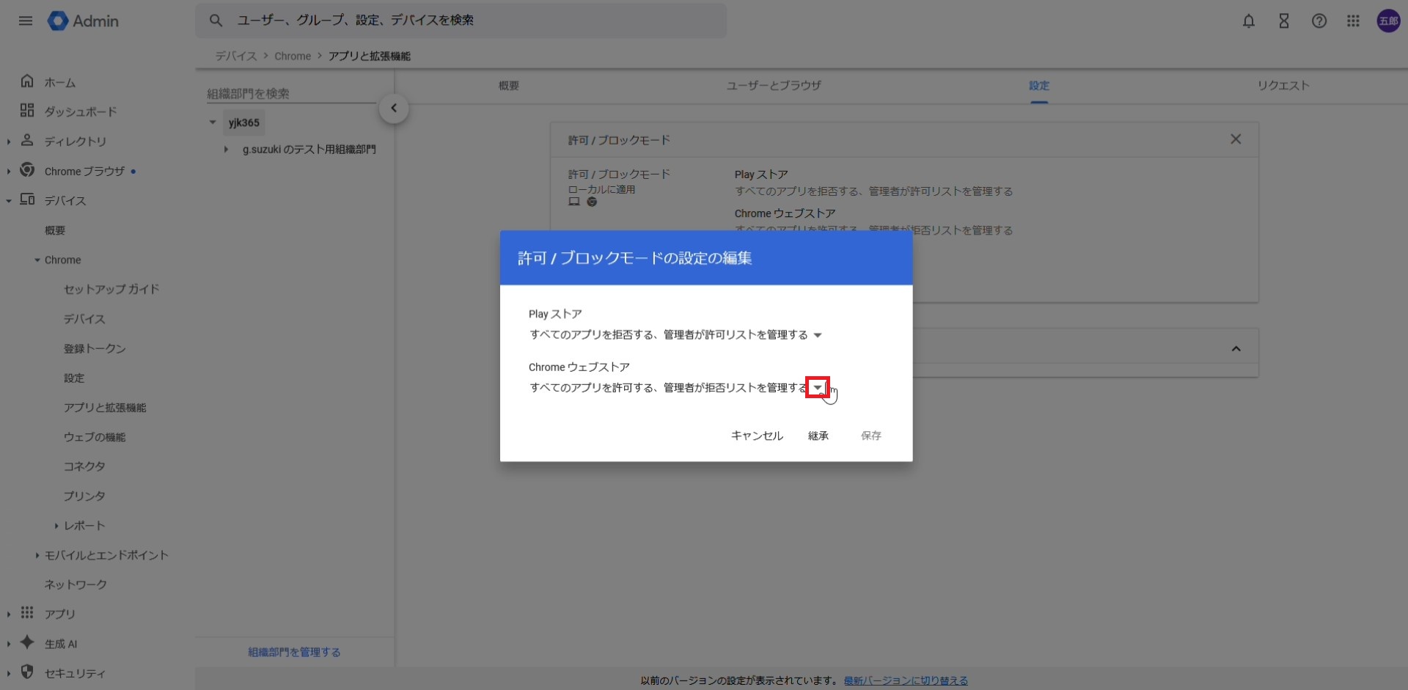Open the main hamburger menu
This screenshot has height=690, width=1408.
coord(26,21)
